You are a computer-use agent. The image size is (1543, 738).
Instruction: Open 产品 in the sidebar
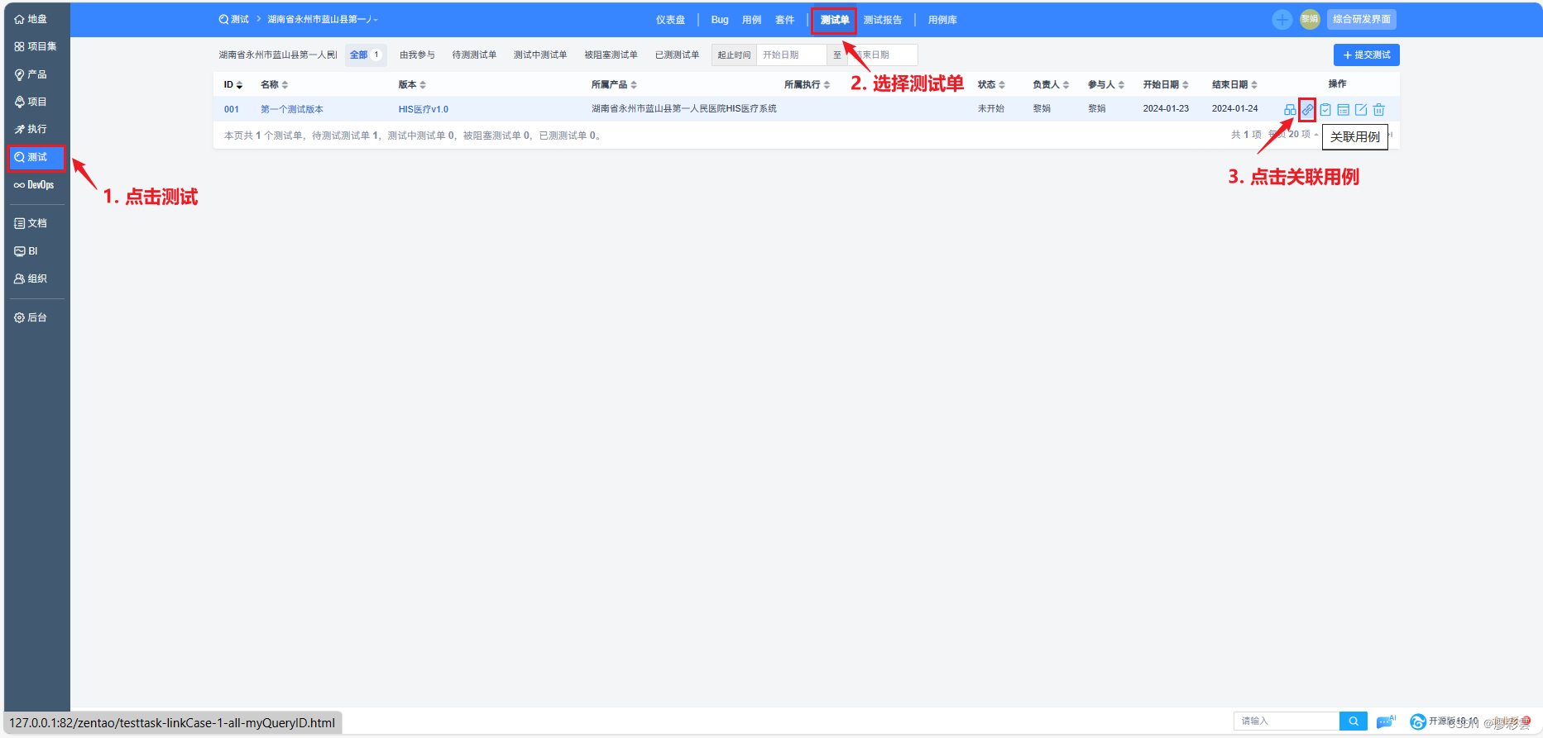click(31, 74)
